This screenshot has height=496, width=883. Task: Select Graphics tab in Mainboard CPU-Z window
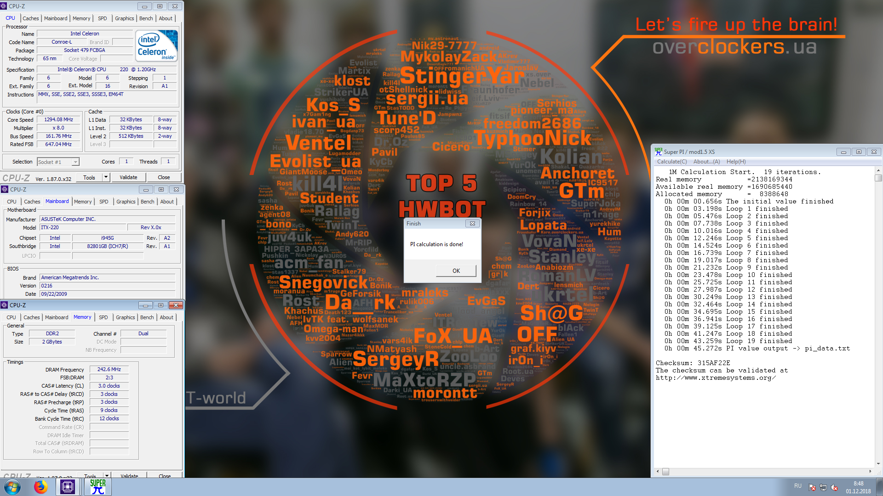point(126,202)
